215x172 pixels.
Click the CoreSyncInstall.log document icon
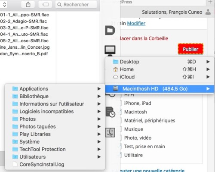[x=15, y=164]
